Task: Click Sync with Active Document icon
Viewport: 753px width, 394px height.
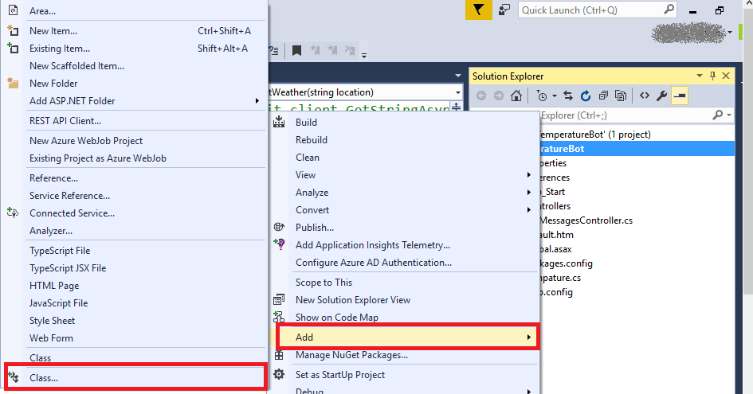Action: click(568, 96)
